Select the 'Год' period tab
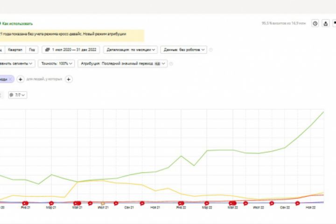 pyautogui.click(x=32, y=50)
